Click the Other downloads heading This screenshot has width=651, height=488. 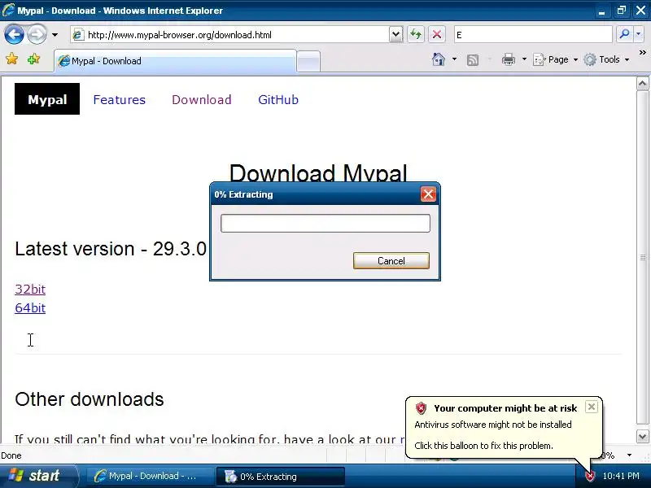coord(90,399)
